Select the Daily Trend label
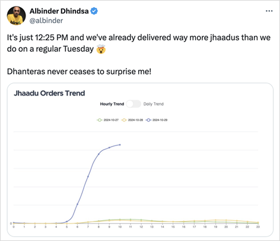This screenshot has height=241, width=280. (x=154, y=104)
